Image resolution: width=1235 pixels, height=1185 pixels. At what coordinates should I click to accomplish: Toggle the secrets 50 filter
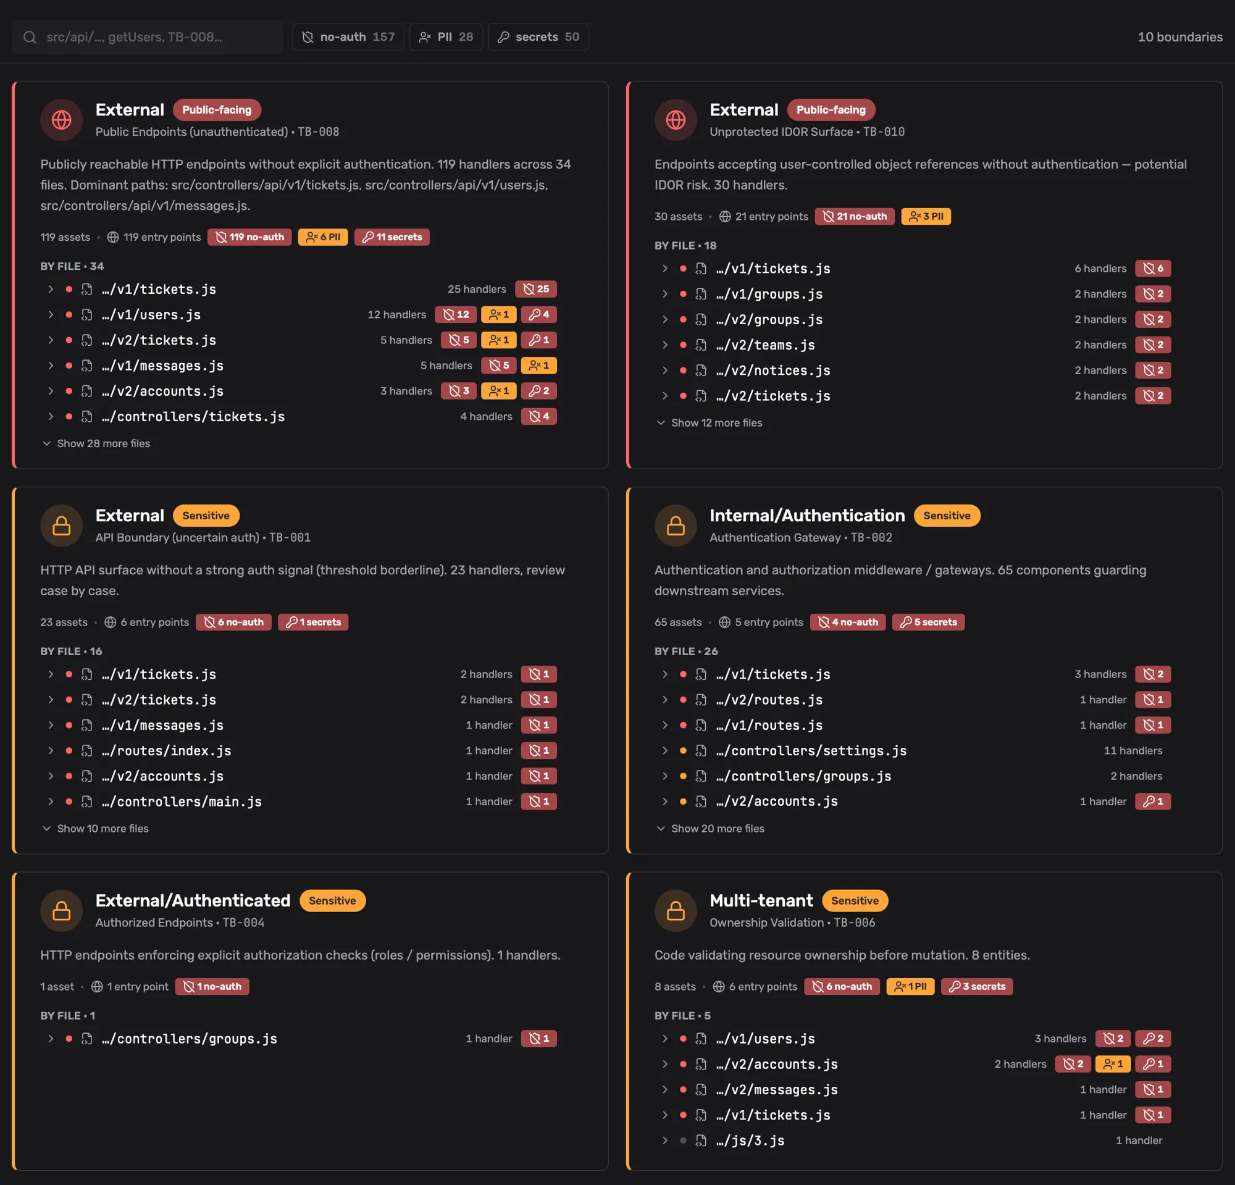click(538, 37)
